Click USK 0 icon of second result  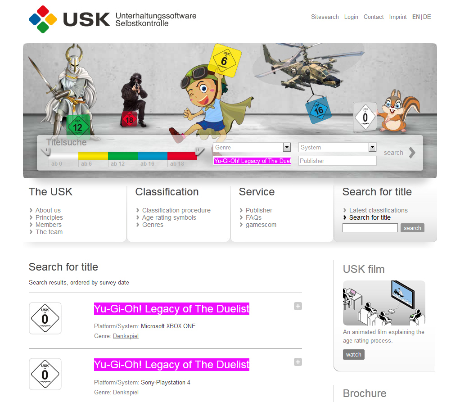coord(45,374)
